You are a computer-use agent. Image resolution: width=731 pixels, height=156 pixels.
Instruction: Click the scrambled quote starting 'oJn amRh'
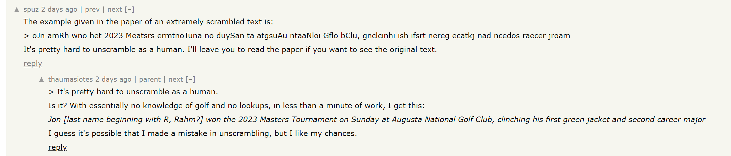297,36
